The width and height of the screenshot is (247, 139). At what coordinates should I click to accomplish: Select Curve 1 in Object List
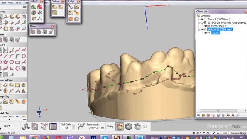215,33
